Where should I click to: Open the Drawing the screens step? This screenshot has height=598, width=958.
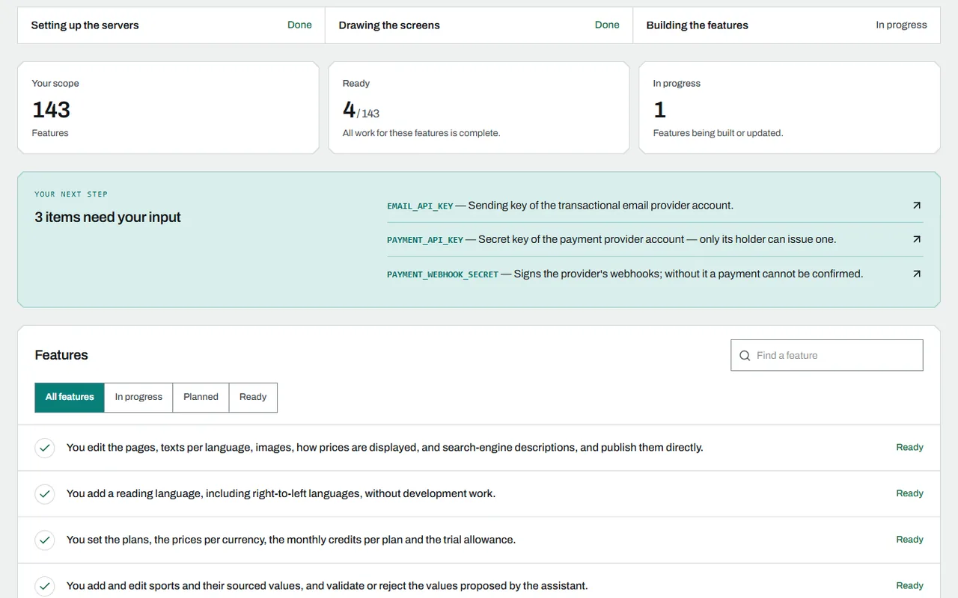pos(479,25)
